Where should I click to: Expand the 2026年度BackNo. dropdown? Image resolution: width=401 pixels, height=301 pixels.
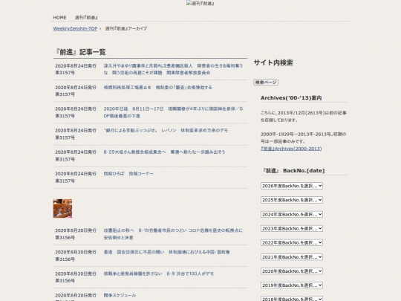[x=292, y=186]
